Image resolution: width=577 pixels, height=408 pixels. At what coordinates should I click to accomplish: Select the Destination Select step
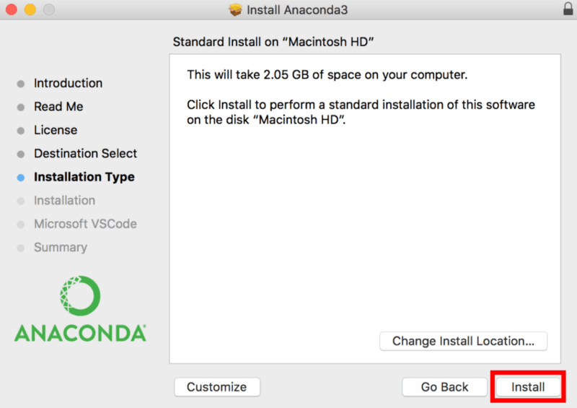point(85,153)
